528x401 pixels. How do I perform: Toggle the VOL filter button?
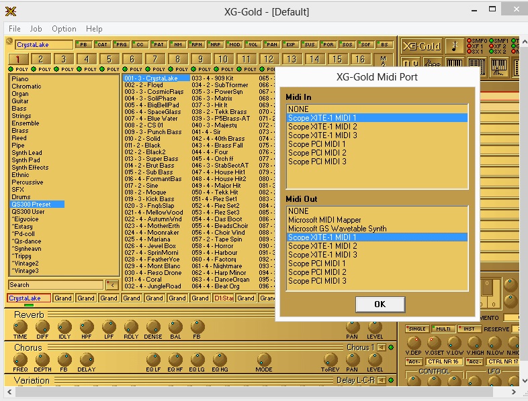pyautogui.click(x=253, y=44)
